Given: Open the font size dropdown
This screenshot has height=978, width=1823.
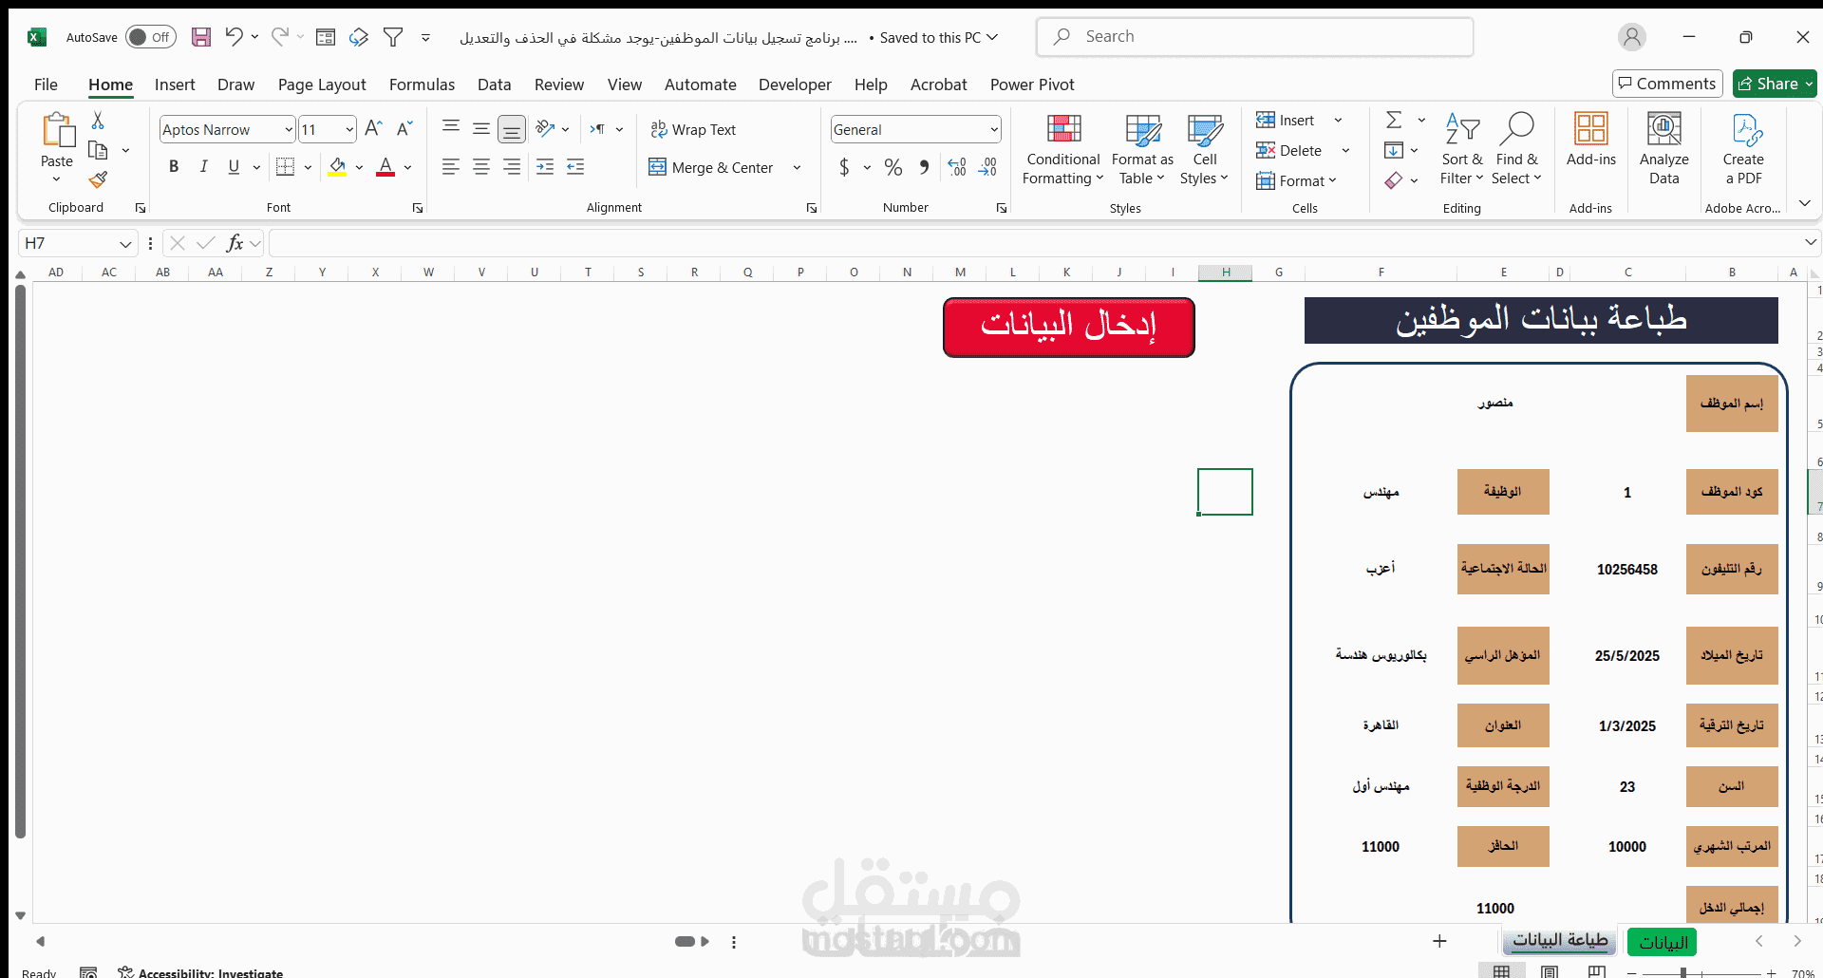Looking at the screenshot, I should pyautogui.click(x=349, y=130).
